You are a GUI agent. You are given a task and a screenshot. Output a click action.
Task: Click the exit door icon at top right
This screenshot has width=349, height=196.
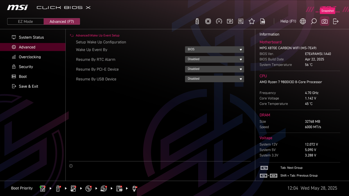(336, 21)
